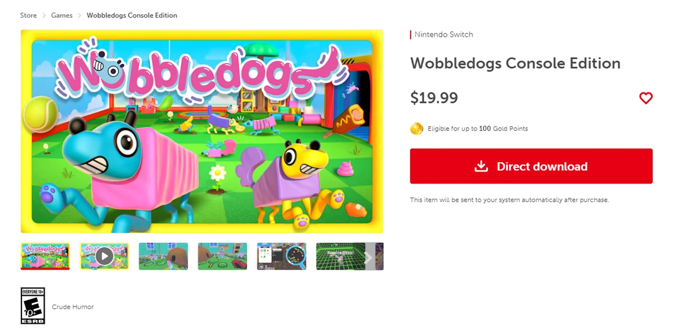View the magnifying glass gut-view screenshot thumbnail
This screenshot has height=335, width=677.
(x=282, y=256)
